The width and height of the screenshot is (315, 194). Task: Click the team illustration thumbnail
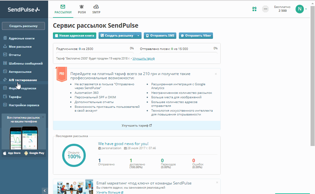click(x=73, y=187)
